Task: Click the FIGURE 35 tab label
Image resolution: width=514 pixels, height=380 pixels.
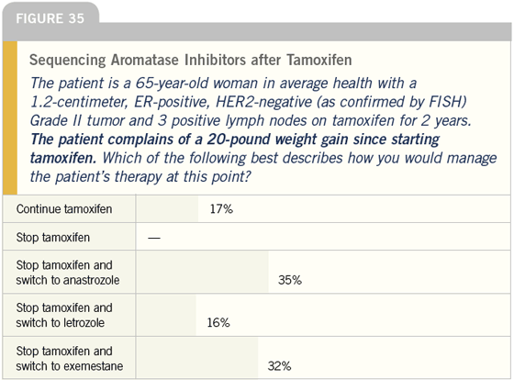Action: click(50, 18)
